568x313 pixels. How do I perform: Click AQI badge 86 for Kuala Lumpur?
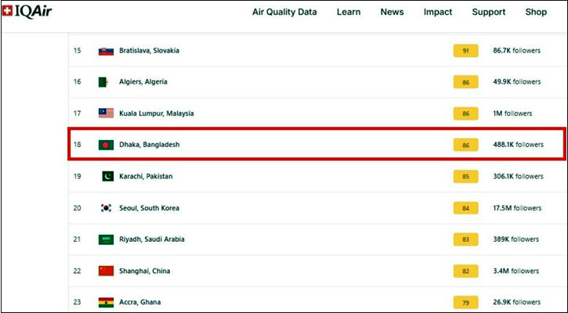[x=466, y=113]
